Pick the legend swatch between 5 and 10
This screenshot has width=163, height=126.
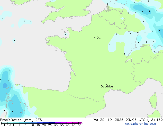point(28,123)
